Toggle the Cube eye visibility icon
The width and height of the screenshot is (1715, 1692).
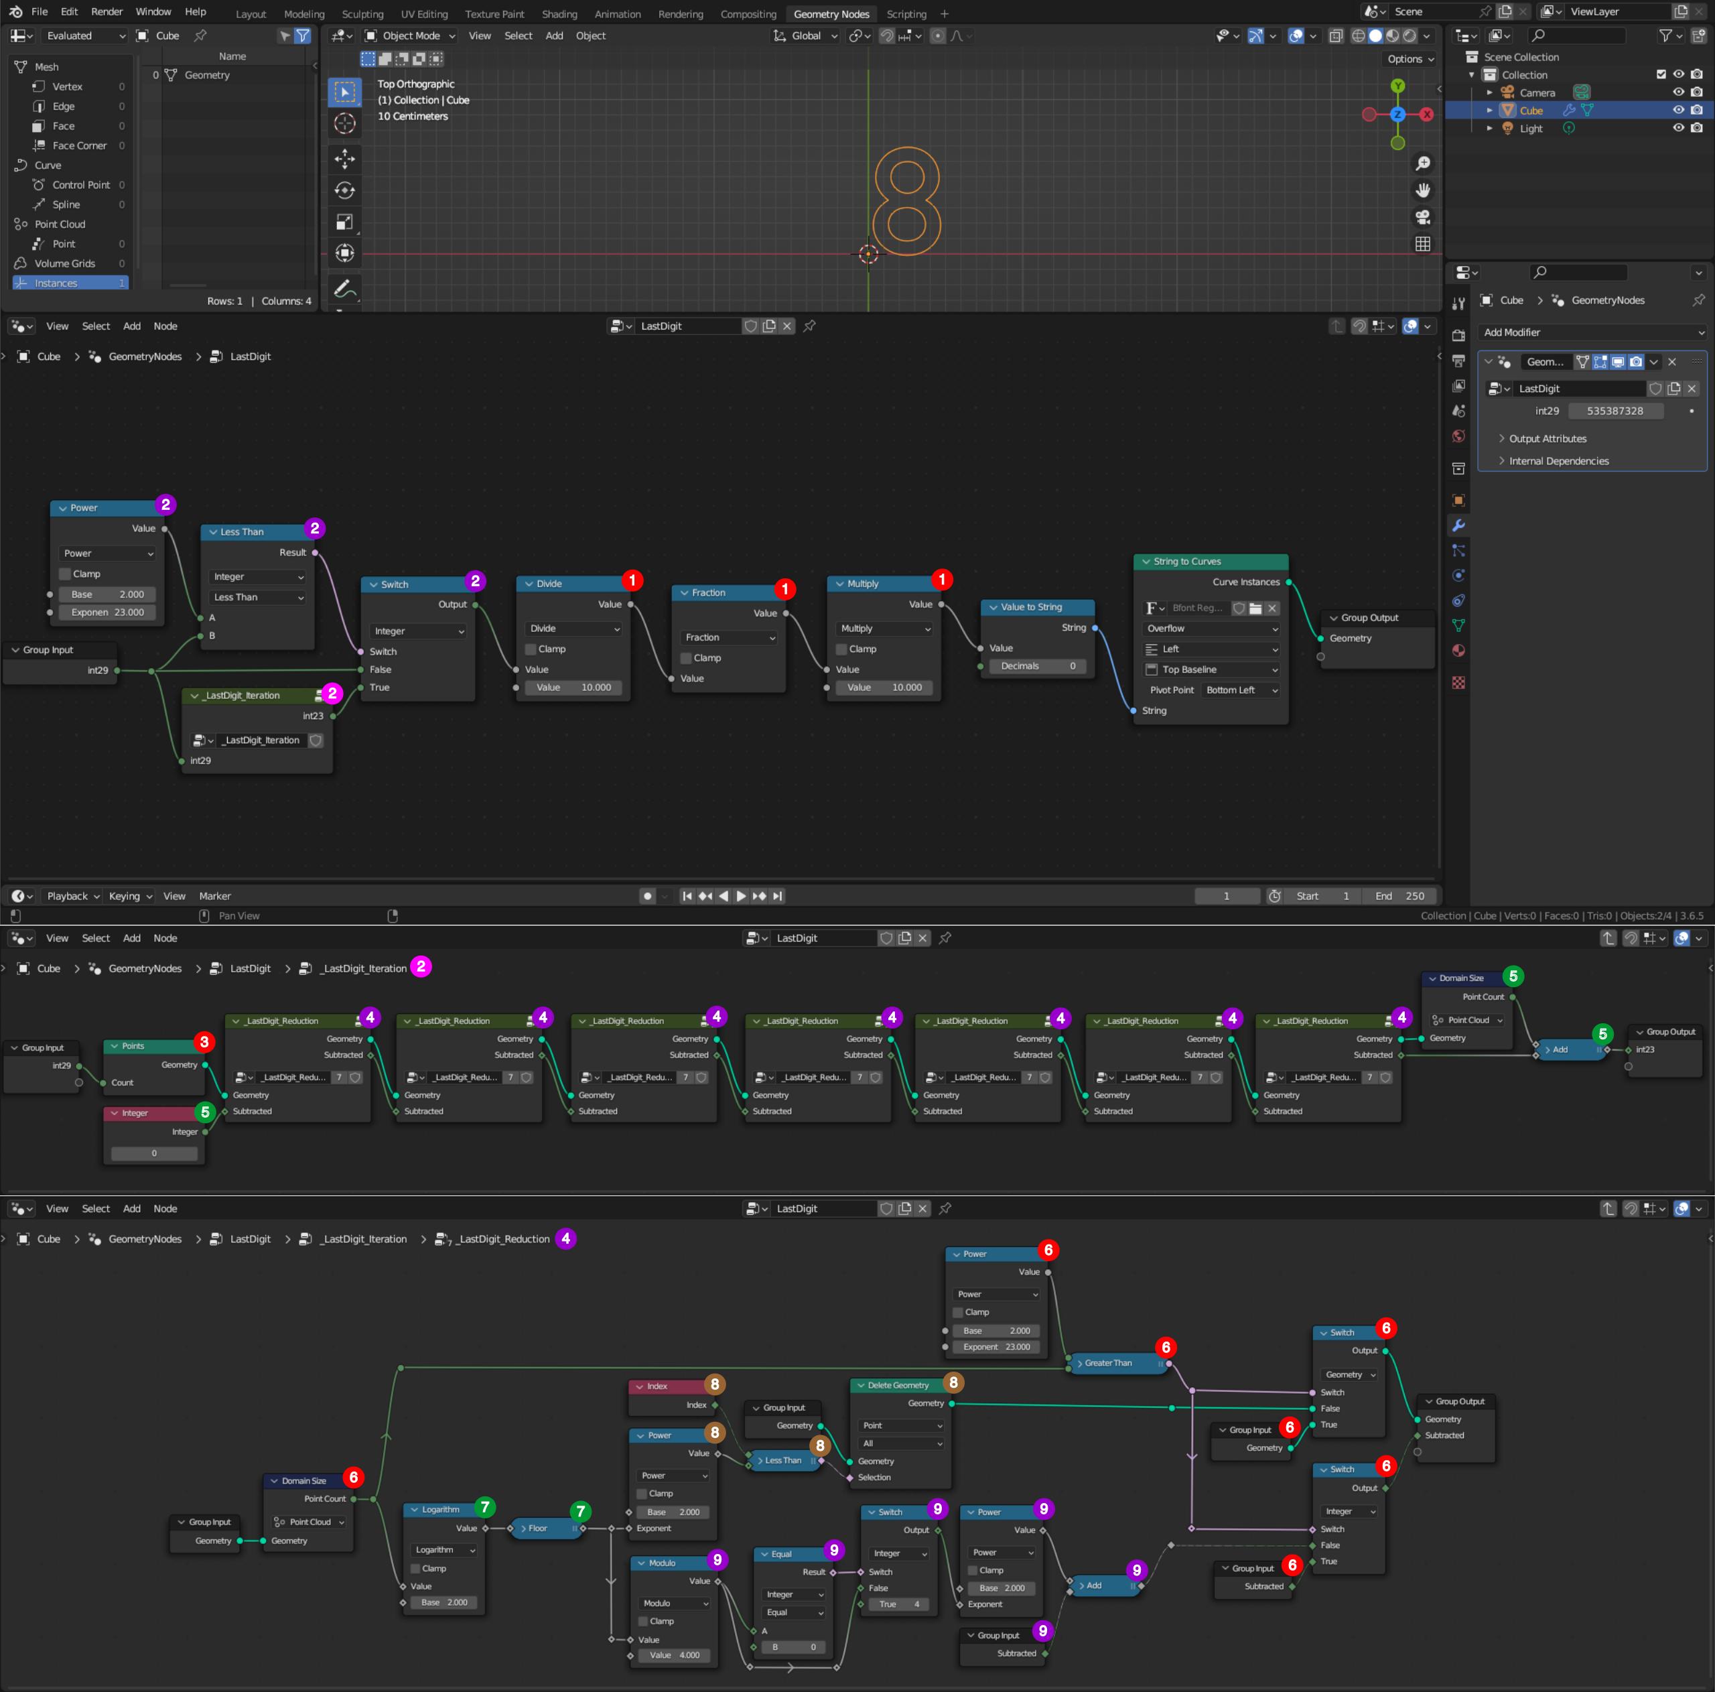tap(1679, 110)
